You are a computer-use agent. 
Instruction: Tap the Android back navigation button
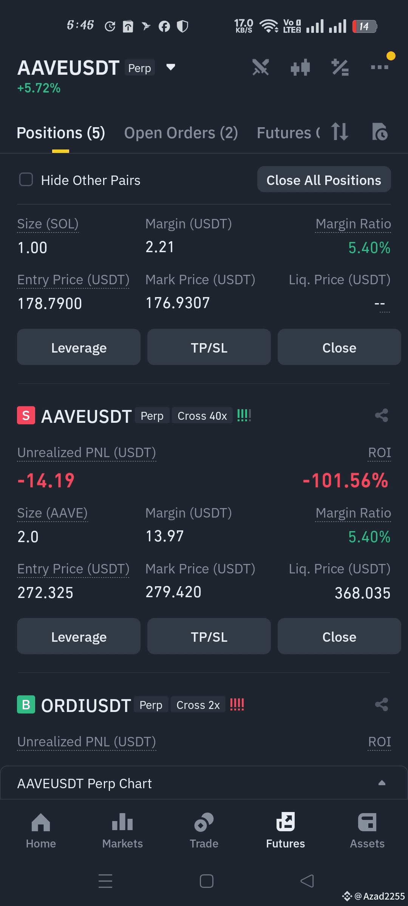307,881
